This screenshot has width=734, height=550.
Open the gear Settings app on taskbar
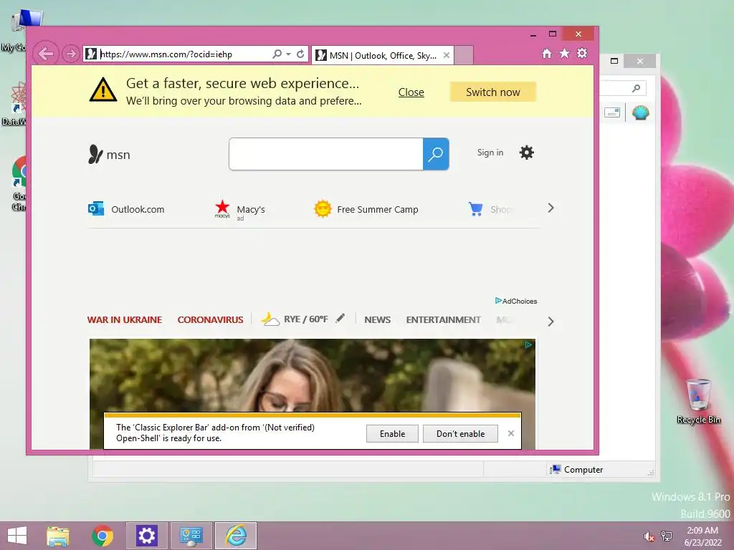[x=146, y=536]
